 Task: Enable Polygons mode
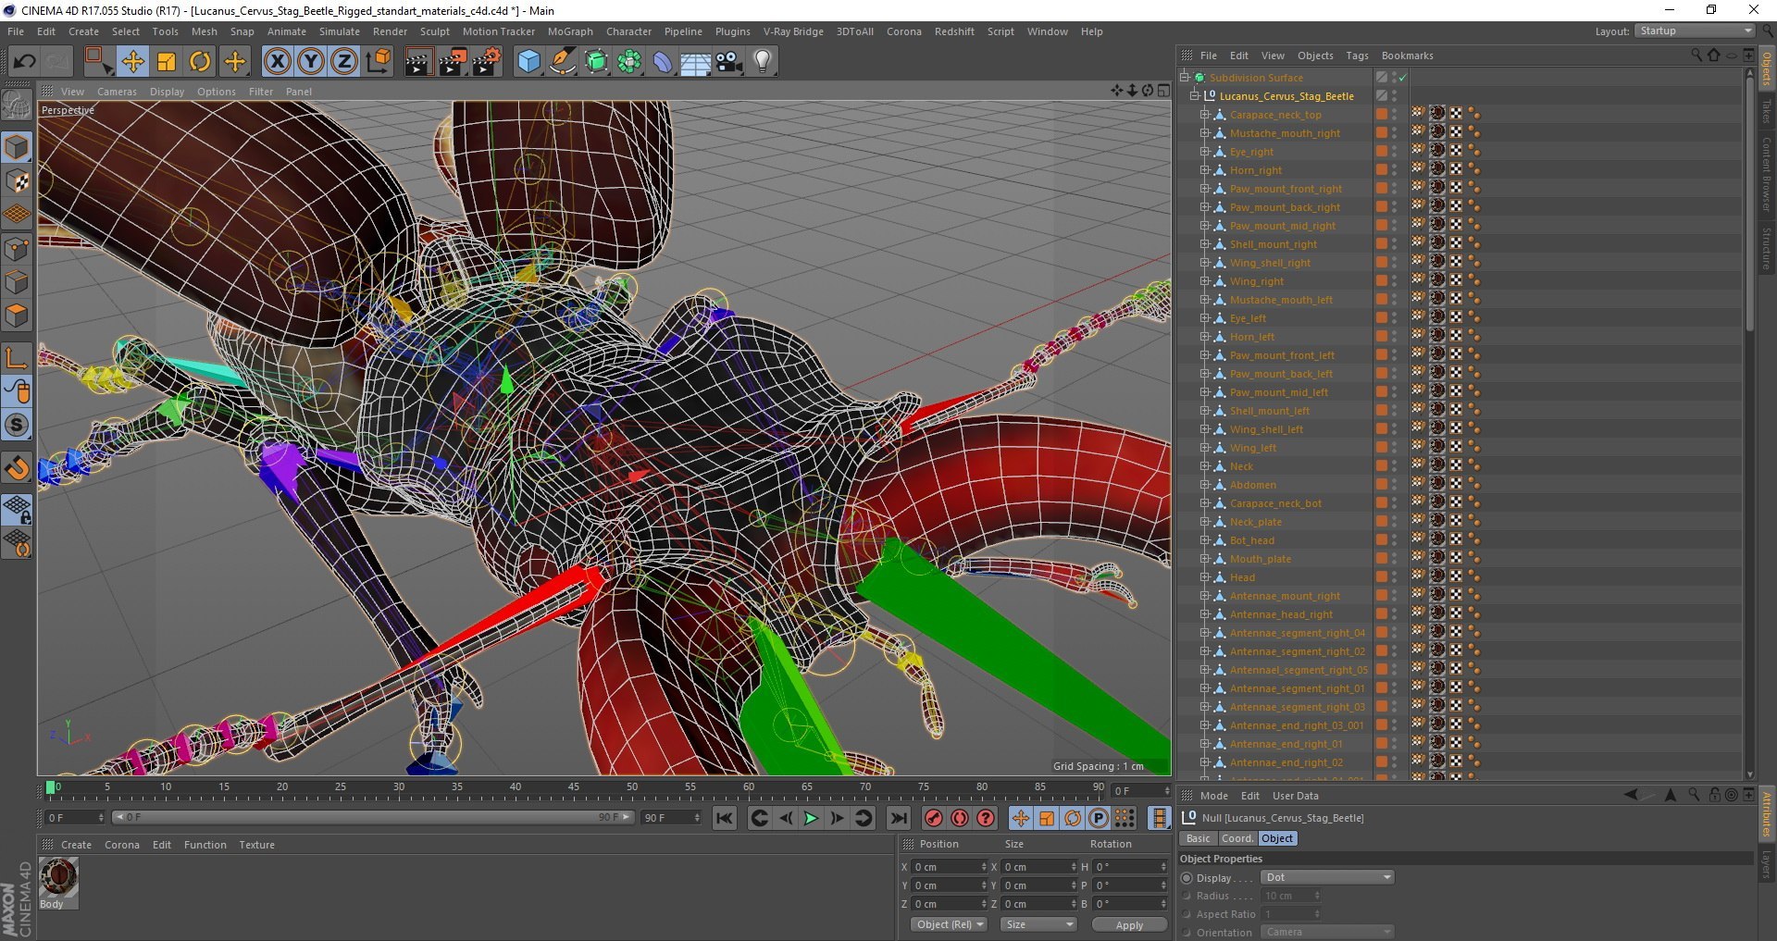point(18,316)
